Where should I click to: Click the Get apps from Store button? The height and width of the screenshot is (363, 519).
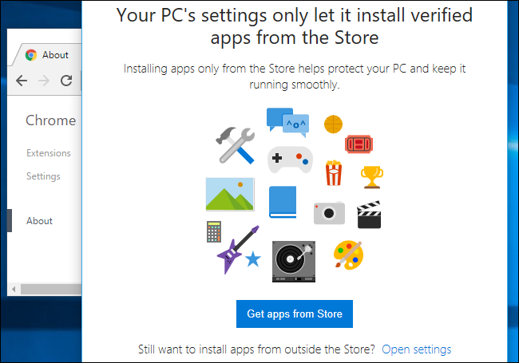pyautogui.click(x=295, y=314)
